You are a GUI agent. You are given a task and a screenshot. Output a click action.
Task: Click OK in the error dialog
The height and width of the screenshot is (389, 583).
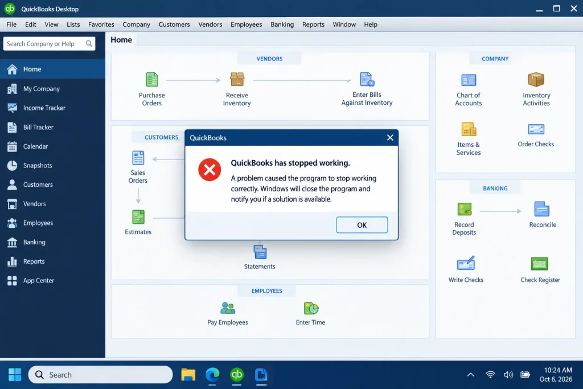362,225
